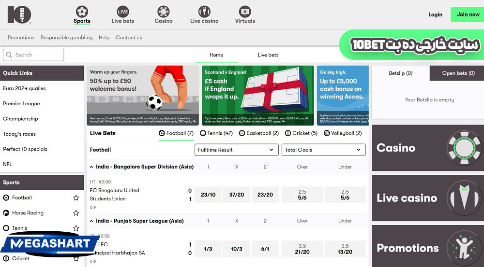Open the Contact us link
484x267 pixels.
pyautogui.click(x=129, y=38)
